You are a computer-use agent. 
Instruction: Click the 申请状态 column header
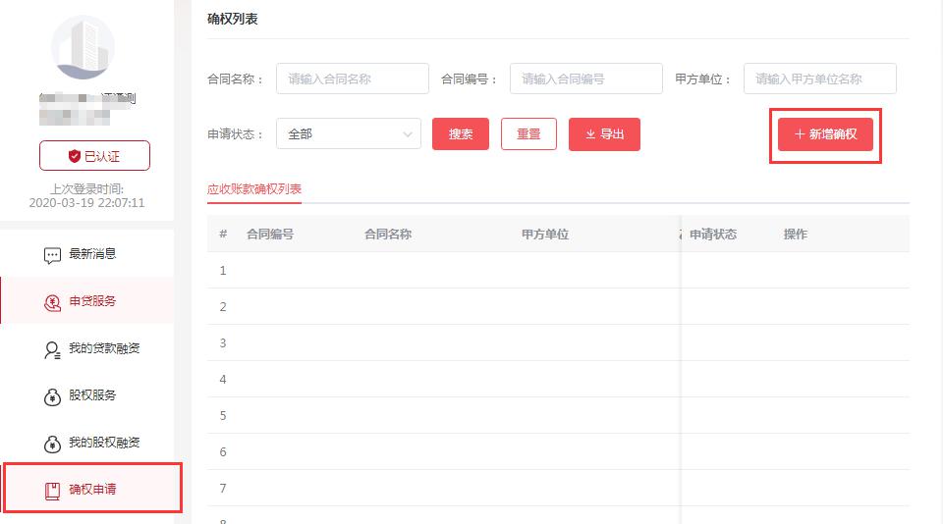[x=713, y=235]
